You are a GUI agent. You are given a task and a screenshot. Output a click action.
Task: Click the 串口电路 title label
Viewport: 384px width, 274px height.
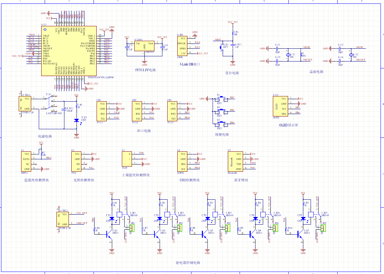tap(144, 131)
